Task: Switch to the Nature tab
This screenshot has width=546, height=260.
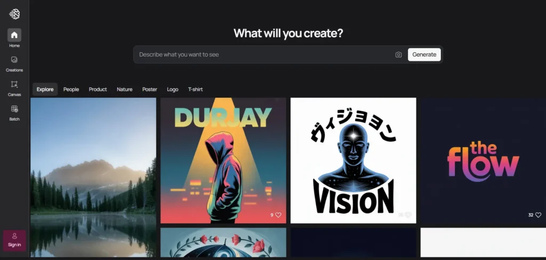Action: 125,89
